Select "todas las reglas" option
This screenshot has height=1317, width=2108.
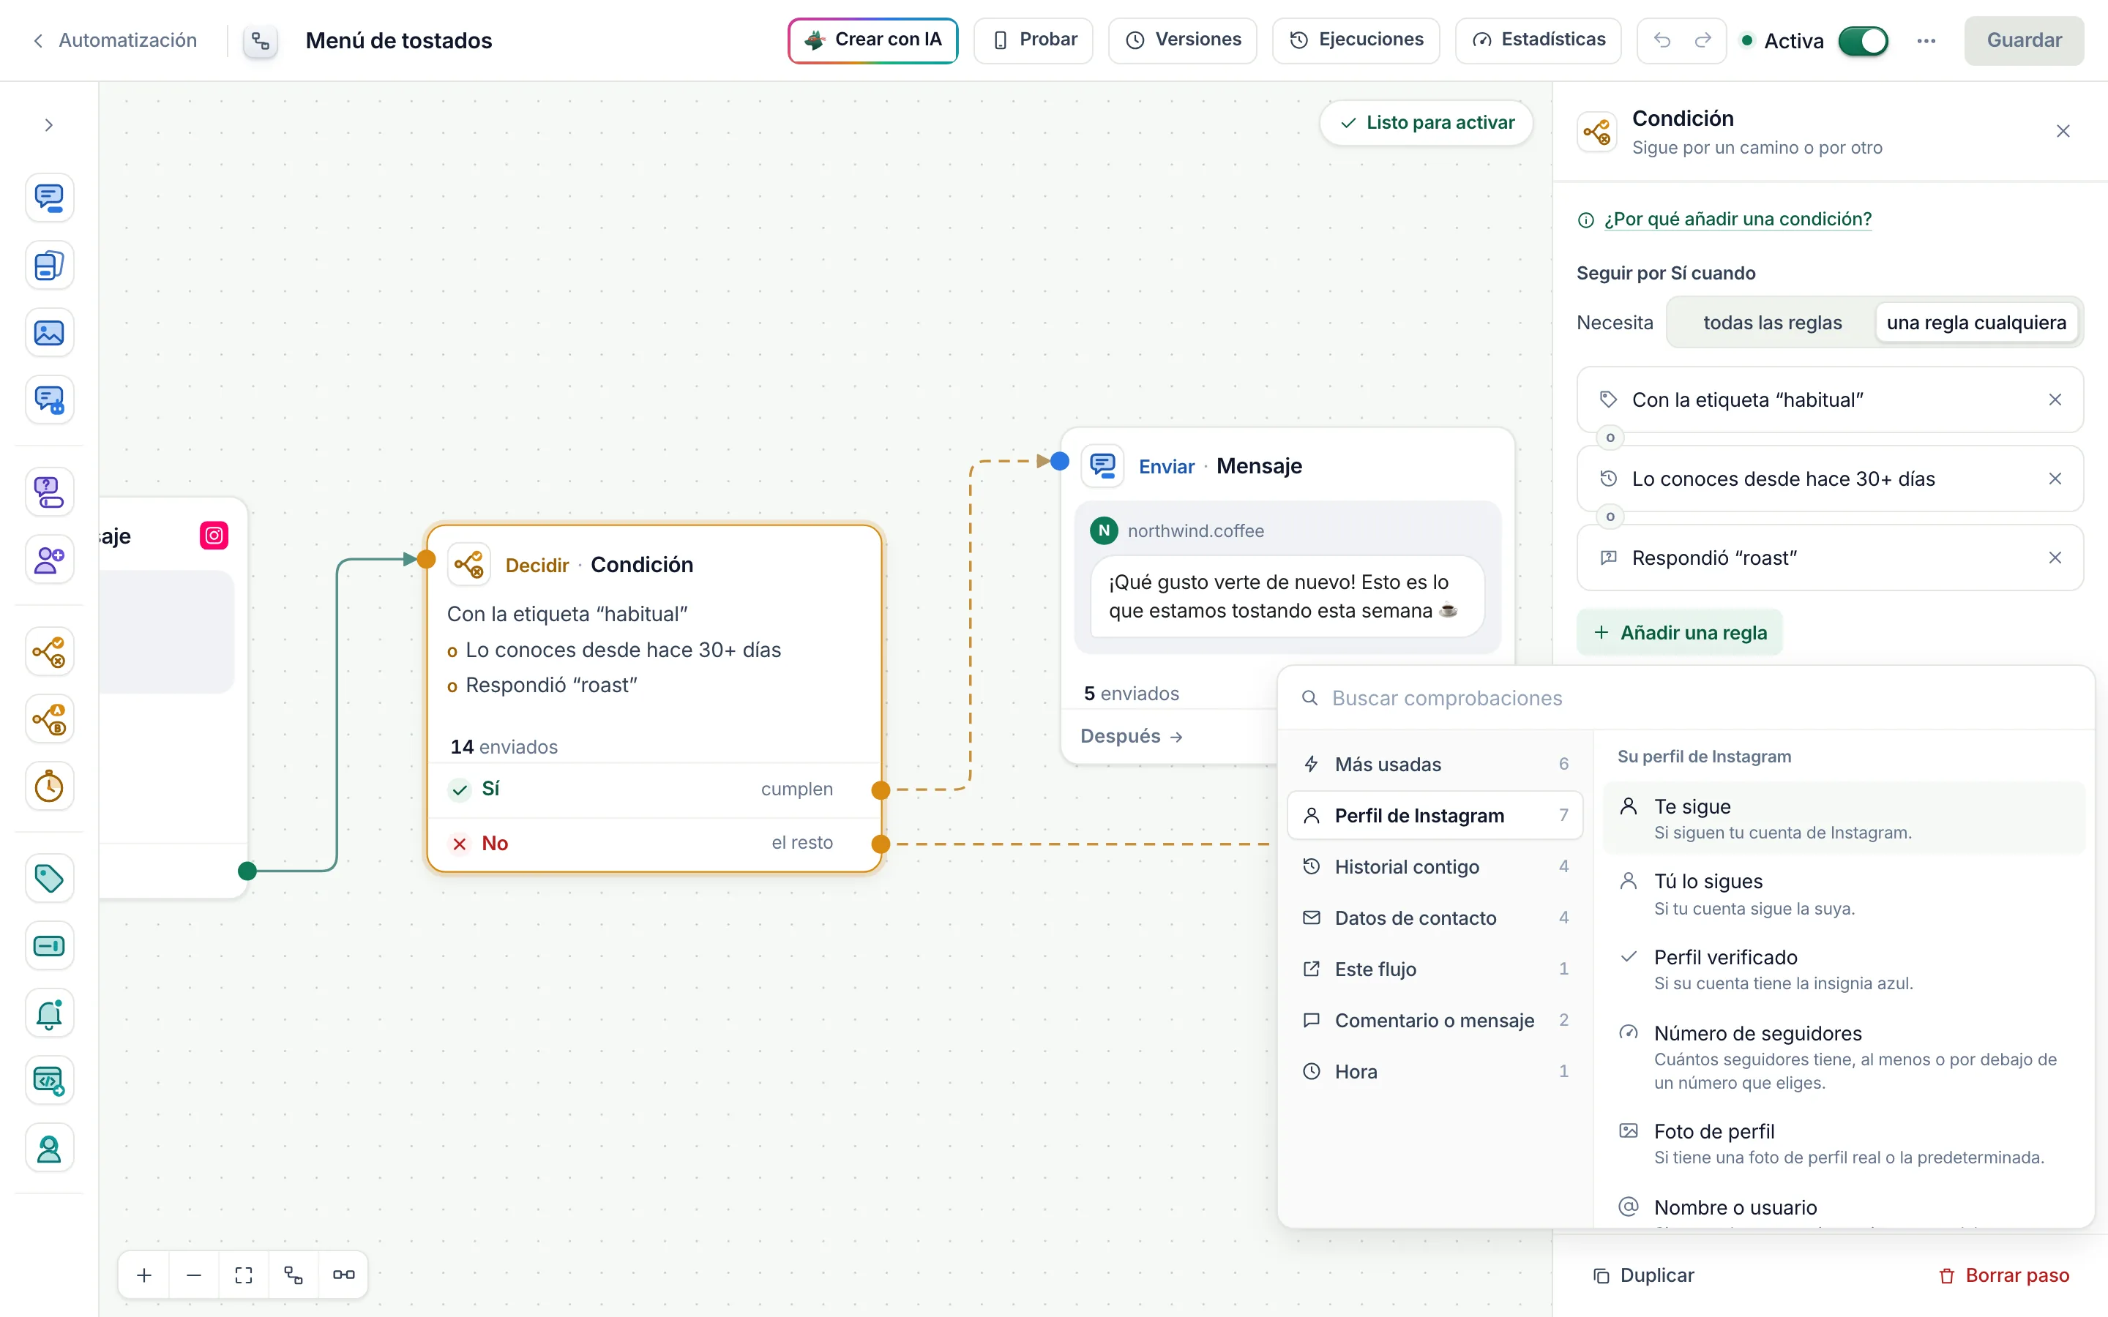(x=1772, y=322)
